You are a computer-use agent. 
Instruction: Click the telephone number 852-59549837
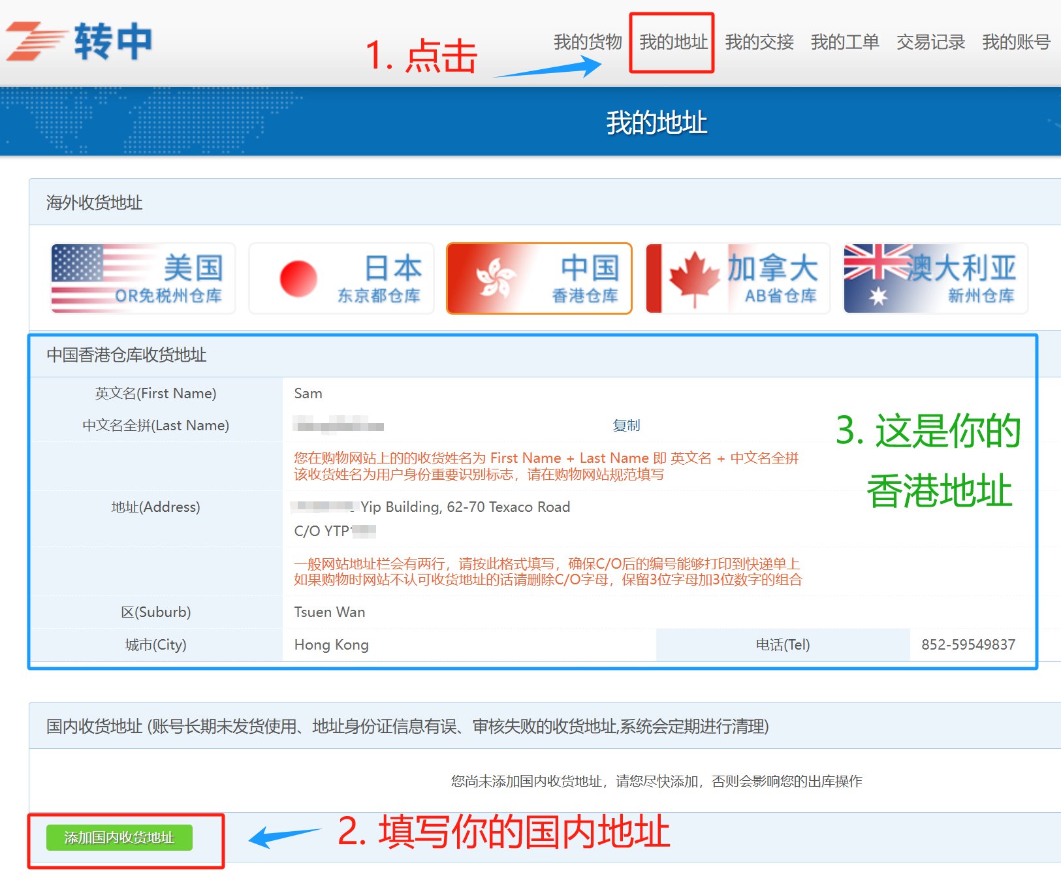pyautogui.click(x=968, y=645)
